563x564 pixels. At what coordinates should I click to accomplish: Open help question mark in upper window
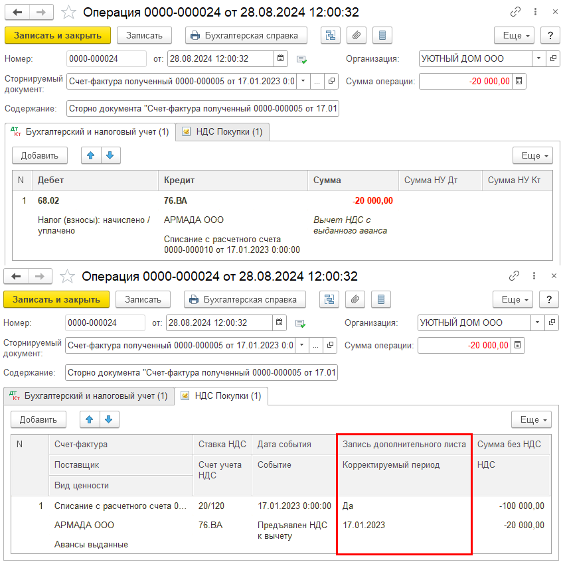[550, 35]
